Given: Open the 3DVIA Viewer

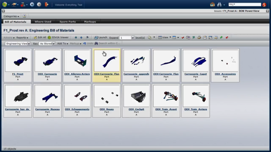Looking at the screenshot, I should (x=58, y=37).
